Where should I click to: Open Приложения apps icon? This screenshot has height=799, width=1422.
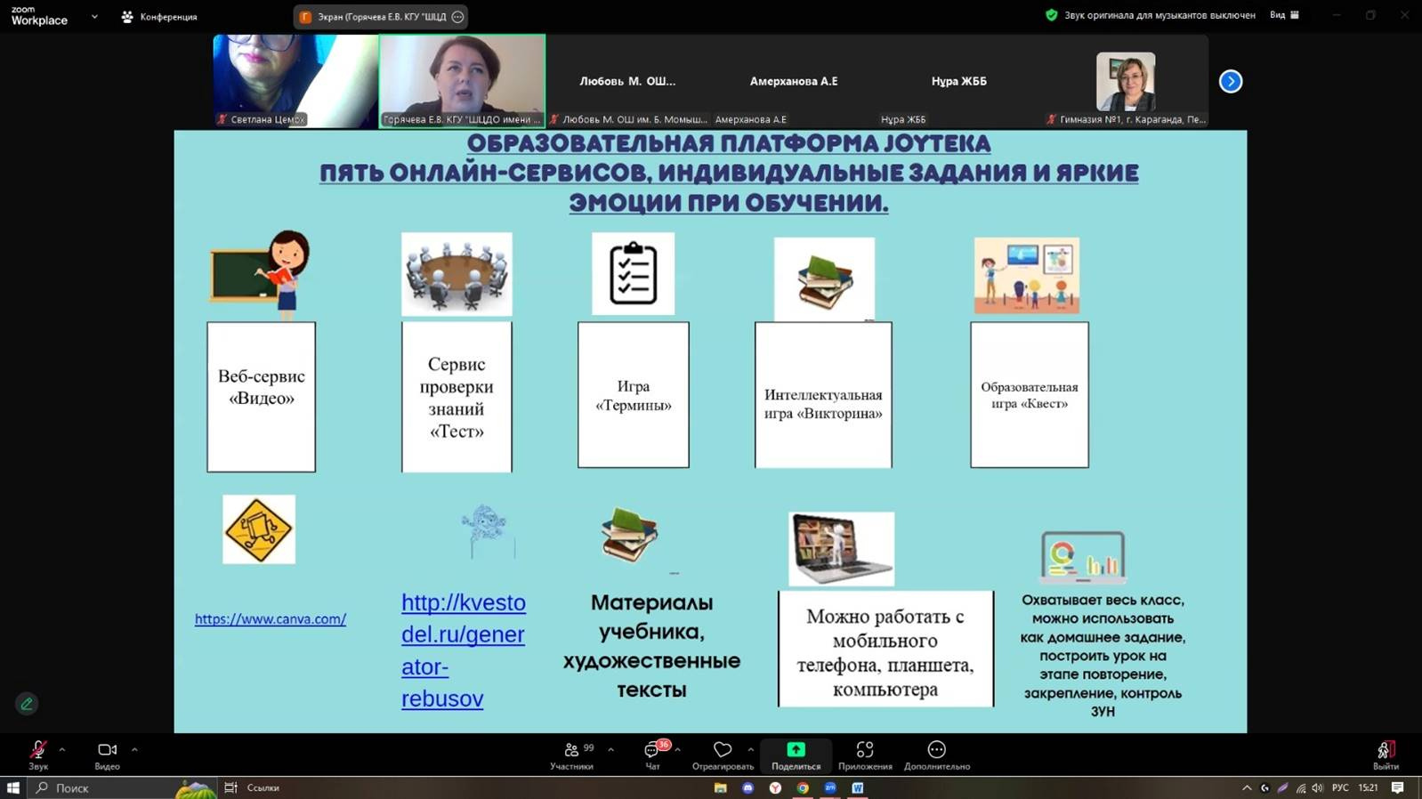pyautogui.click(x=865, y=755)
